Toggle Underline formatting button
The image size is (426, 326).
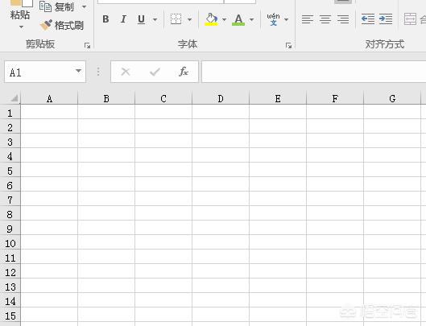(141, 19)
